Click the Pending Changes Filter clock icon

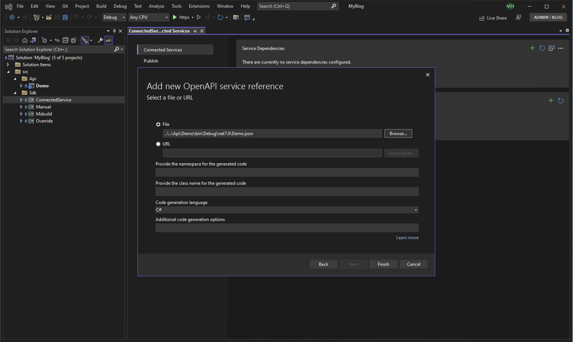pyautogui.click(x=44, y=40)
